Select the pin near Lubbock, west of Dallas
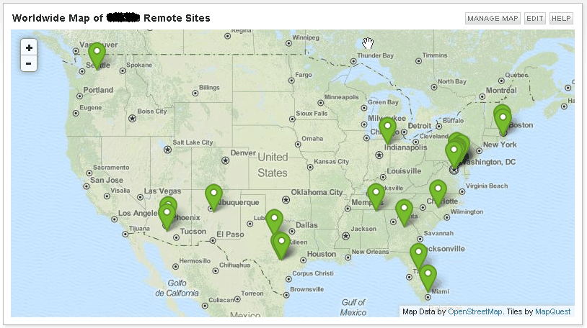Viewport: 587px width, 328px height. [x=275, y=223]
